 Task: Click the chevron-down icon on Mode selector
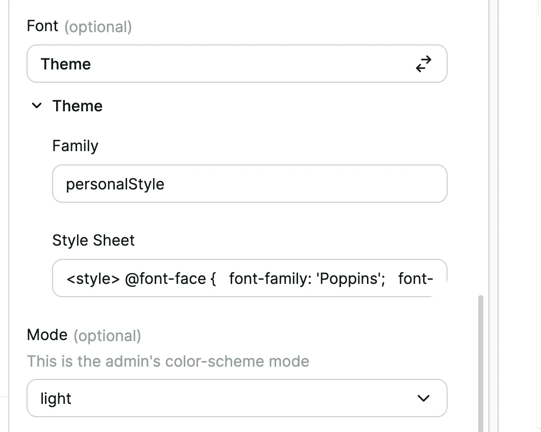coord(423,398)
